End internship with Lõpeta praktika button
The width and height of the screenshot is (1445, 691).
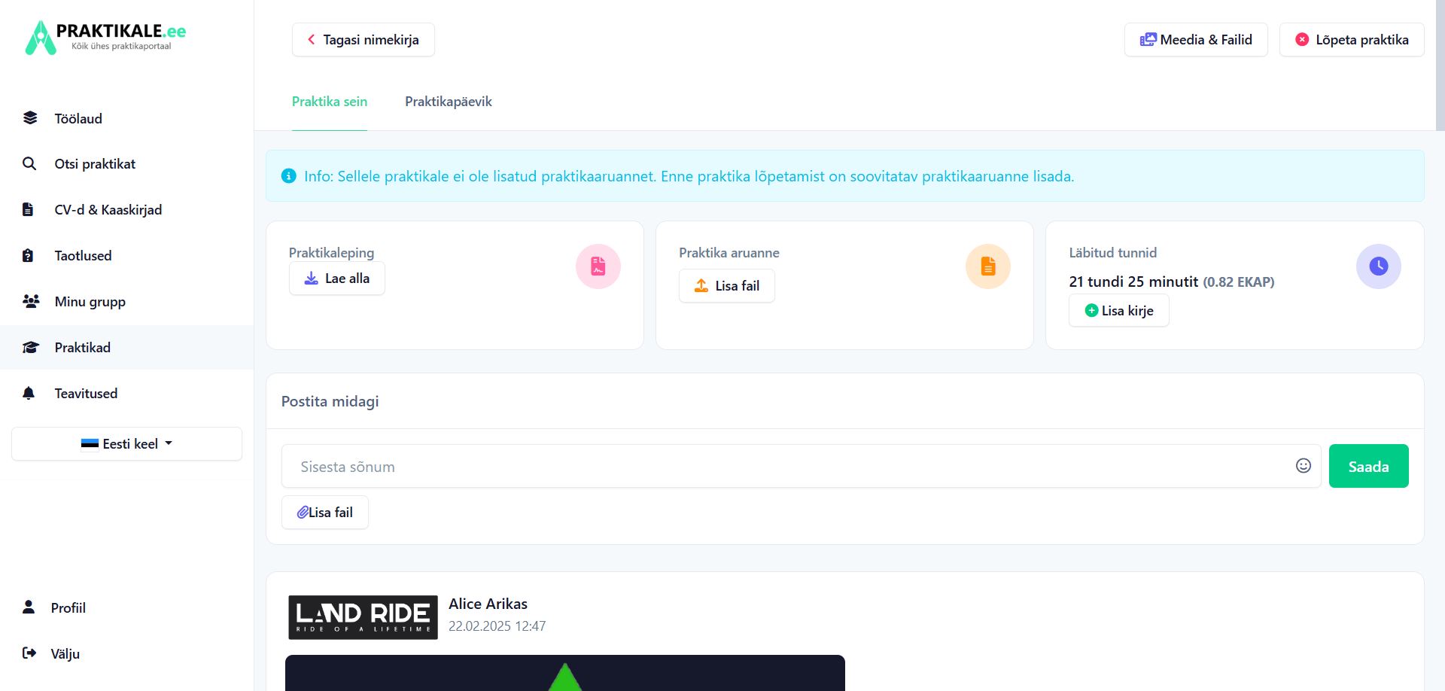tap(1352, 40)
